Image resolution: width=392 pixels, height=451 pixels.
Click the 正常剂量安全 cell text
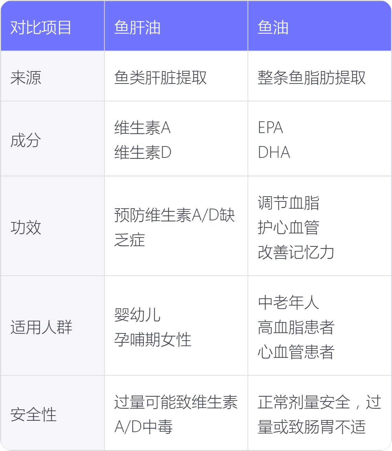[304, 402]
